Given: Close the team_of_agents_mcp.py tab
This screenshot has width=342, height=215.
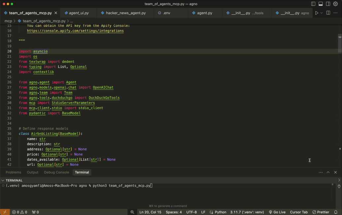Looking at the screenshot, I should [56, 13].
